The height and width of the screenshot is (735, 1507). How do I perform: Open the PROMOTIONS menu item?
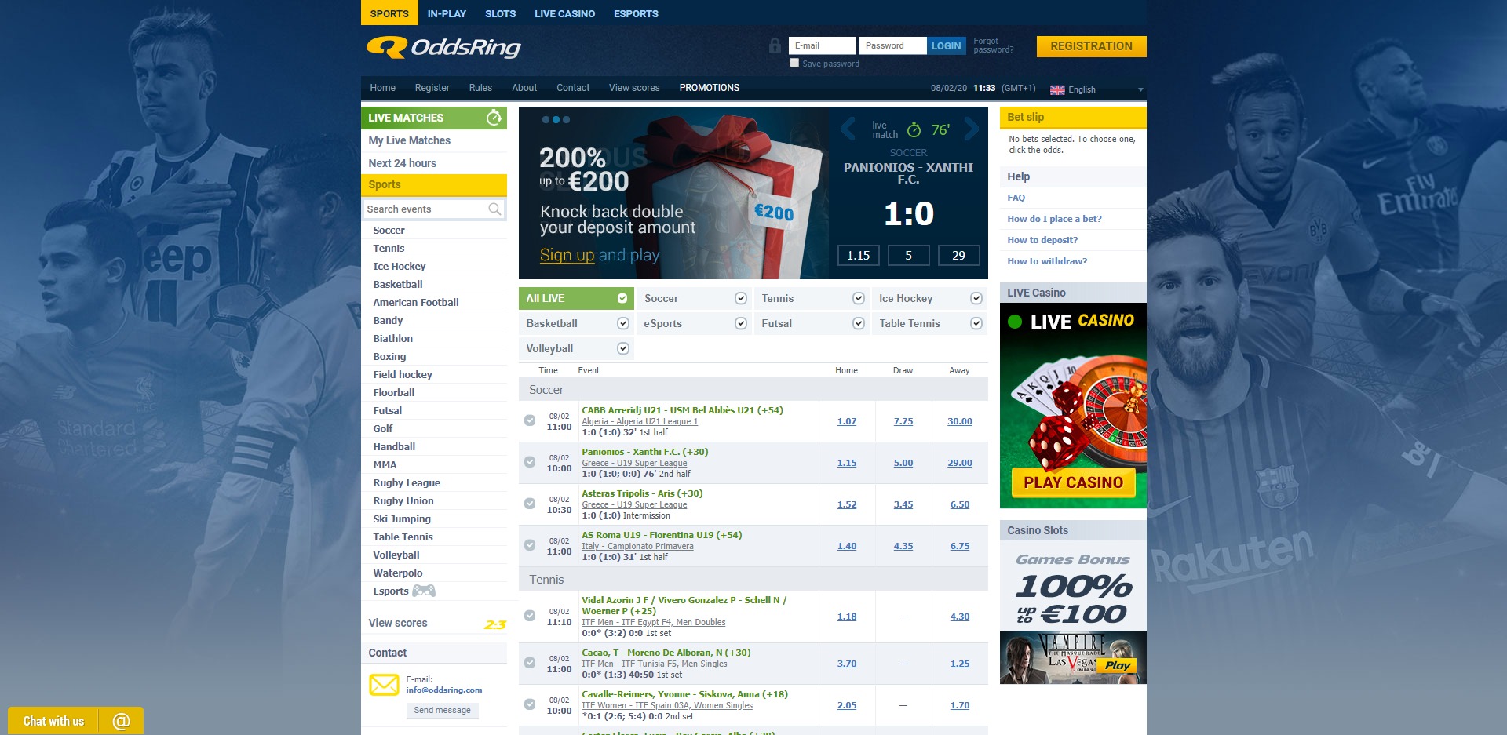click(x=710, y=88)
